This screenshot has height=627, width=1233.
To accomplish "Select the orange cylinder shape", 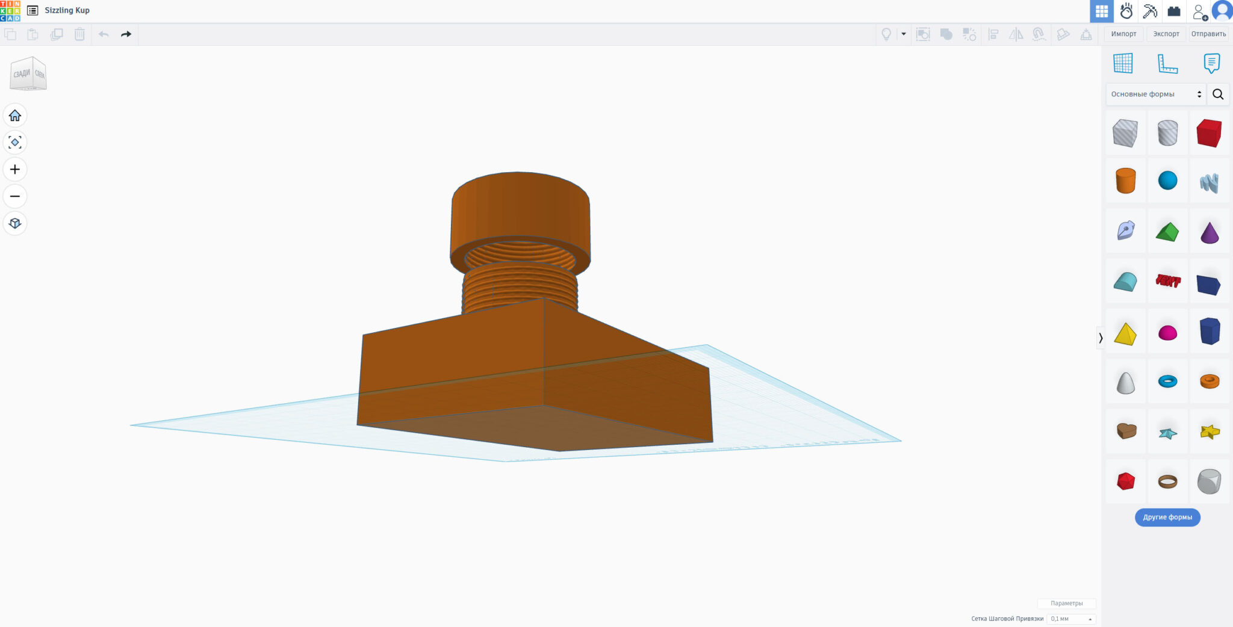I will coord(1125,181).
